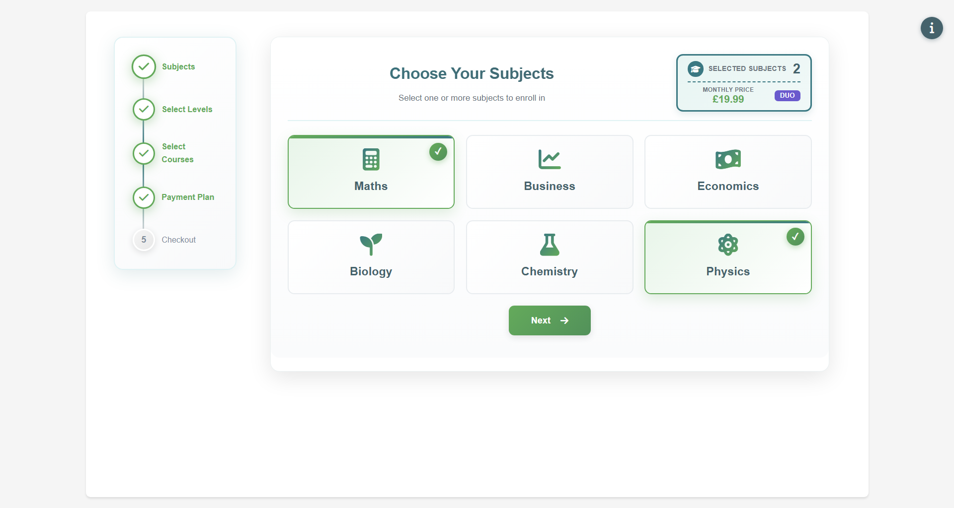Select the Checkout step circle numbered 5
The image size is (954, 508).
click(143, 240)
